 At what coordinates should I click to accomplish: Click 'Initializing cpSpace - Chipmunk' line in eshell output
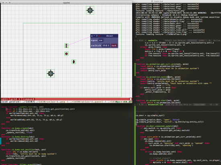[x=167, y=15]
